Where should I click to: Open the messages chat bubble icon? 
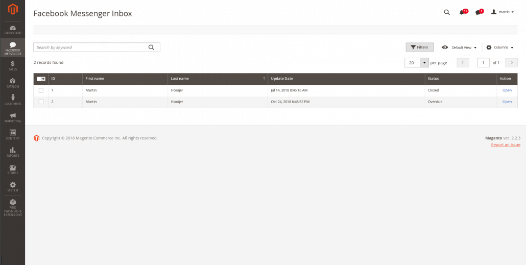point(479,12)
